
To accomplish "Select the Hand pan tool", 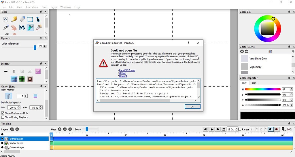I will (x=14, y=27).
